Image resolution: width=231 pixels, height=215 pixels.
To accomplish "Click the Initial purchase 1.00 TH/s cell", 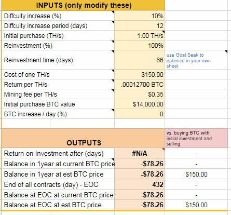I will pyautogui.click(x=140, y=35).
